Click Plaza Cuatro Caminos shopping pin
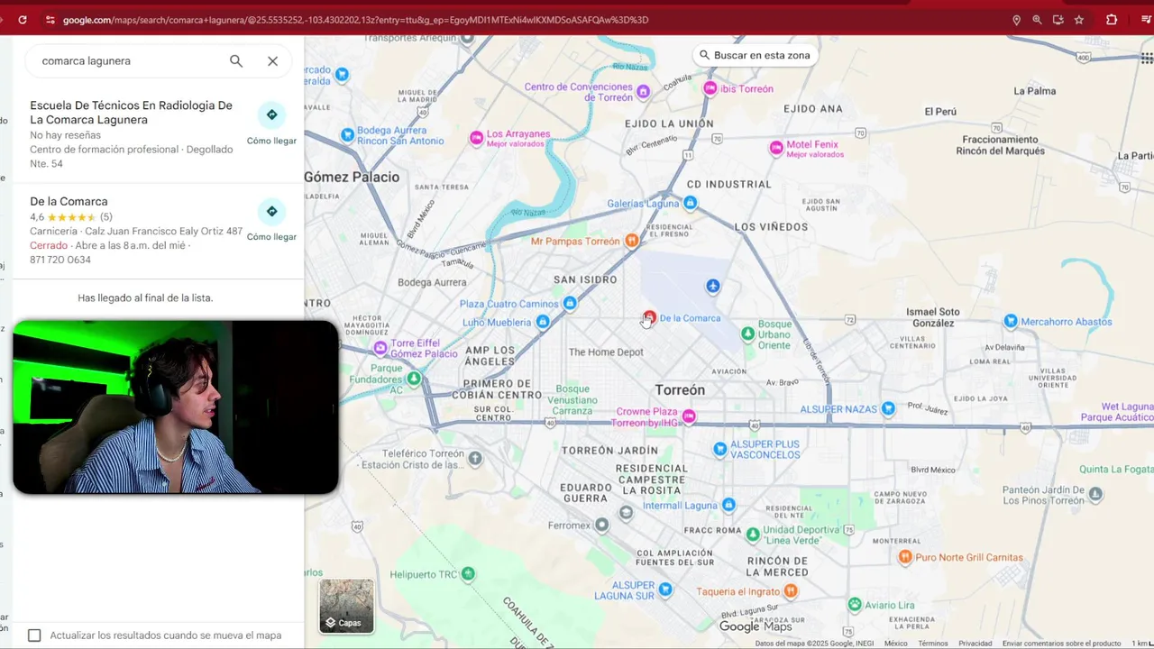The image size is (1154, 649). pos(570,304)
